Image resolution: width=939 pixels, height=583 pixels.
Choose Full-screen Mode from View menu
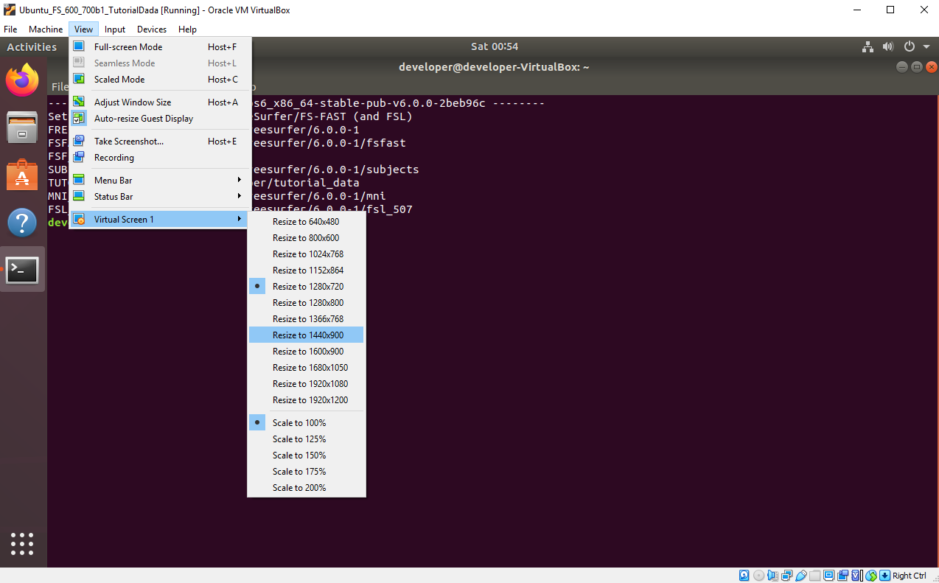128,47
